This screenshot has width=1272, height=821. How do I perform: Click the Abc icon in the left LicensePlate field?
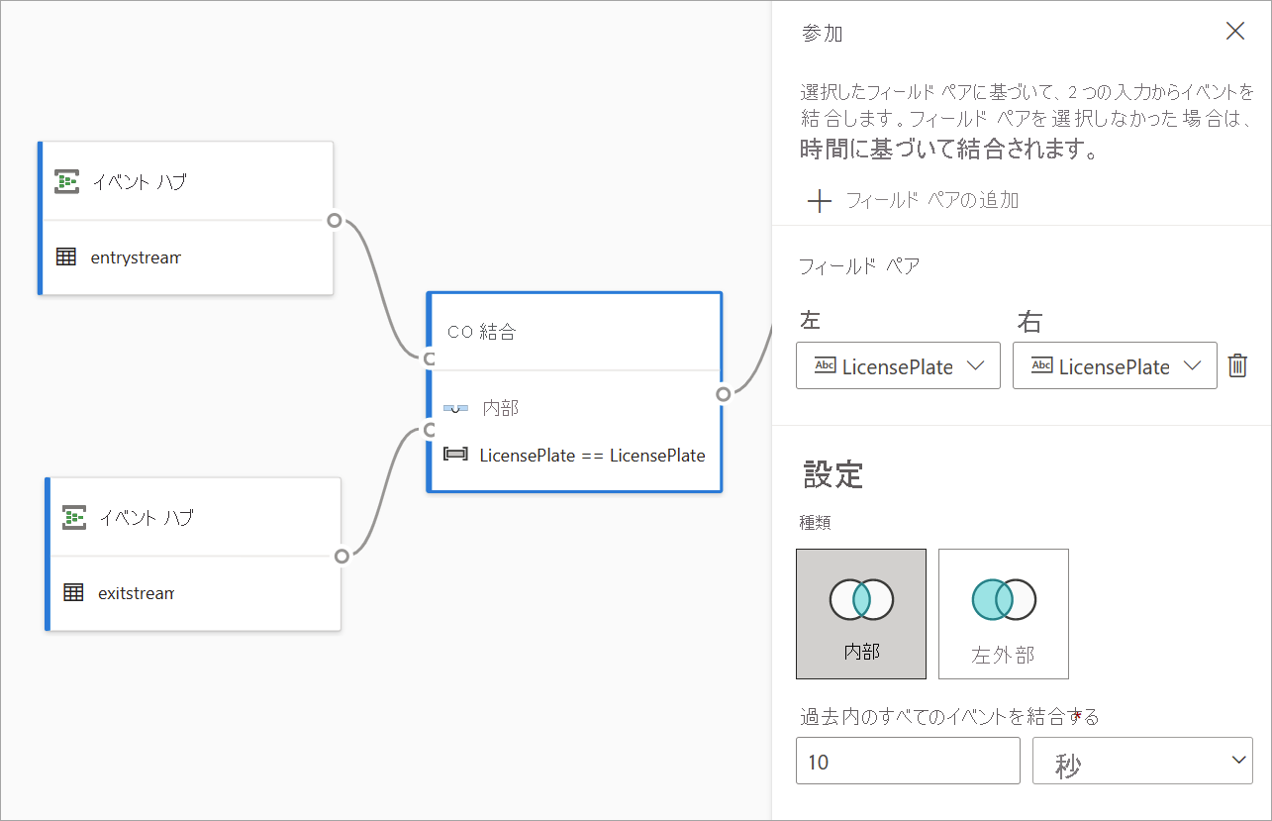825,366
